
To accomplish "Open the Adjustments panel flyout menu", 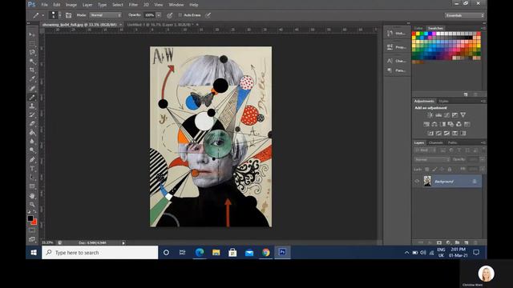I will click(483, 102).
